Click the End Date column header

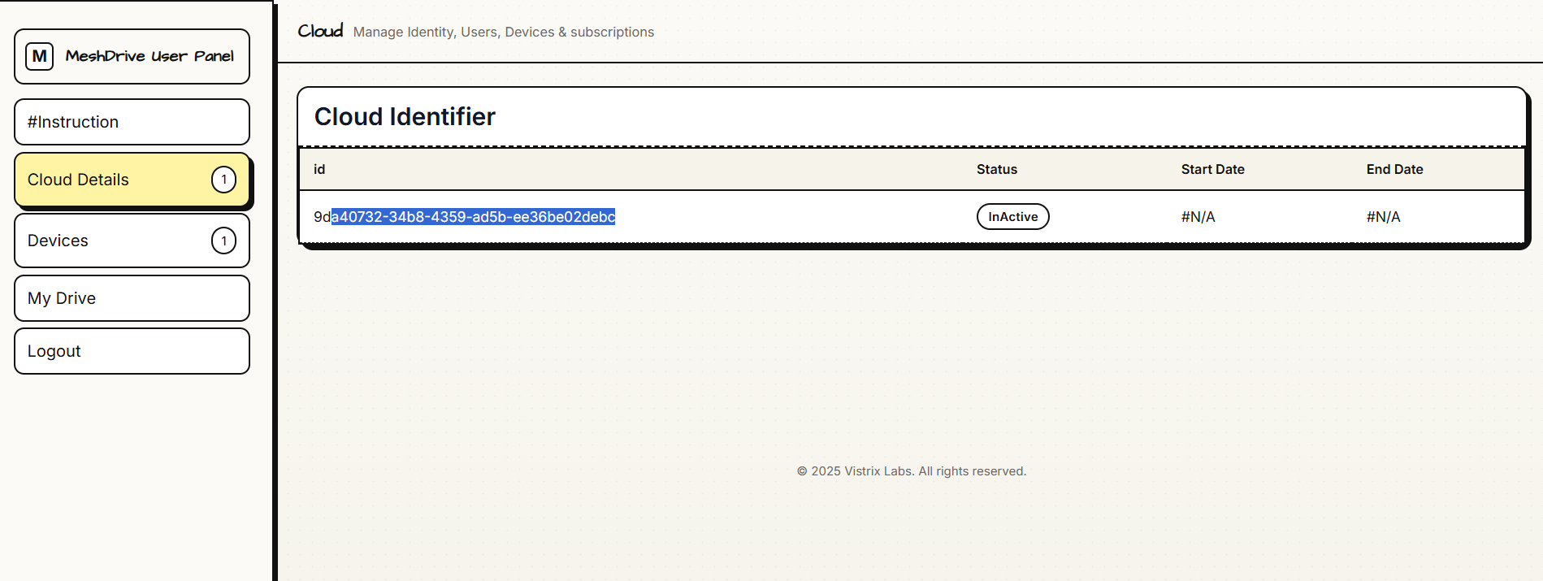tap(1395, 169)
